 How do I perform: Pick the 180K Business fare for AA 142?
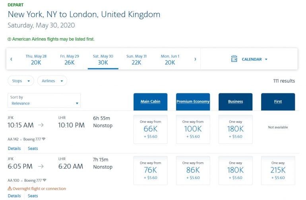pos(235,129)
